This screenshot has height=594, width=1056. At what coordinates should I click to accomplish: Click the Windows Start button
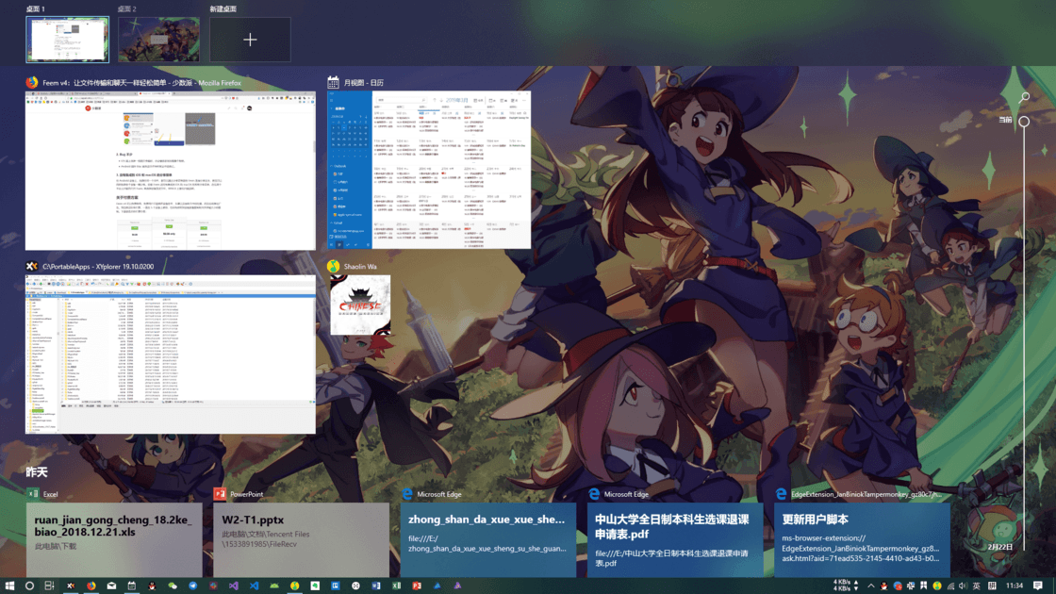coord(9,586)
